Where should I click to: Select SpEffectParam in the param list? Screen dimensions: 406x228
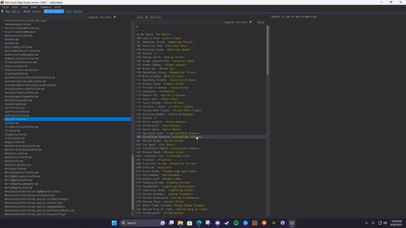(15, 108)
